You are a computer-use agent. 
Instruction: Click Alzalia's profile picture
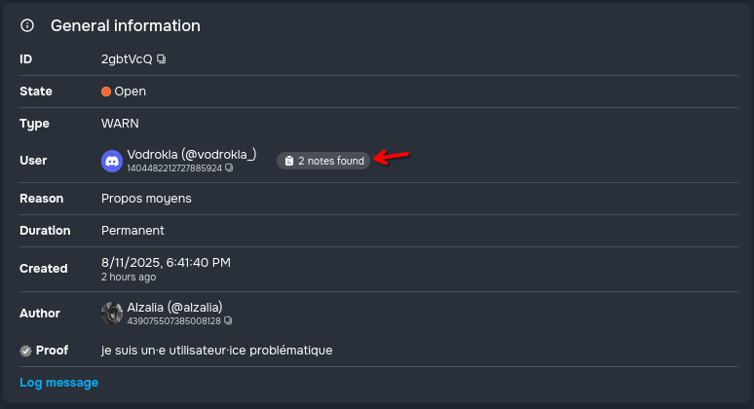pos(112,313)
